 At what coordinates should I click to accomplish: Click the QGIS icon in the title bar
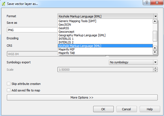[4, 4]
